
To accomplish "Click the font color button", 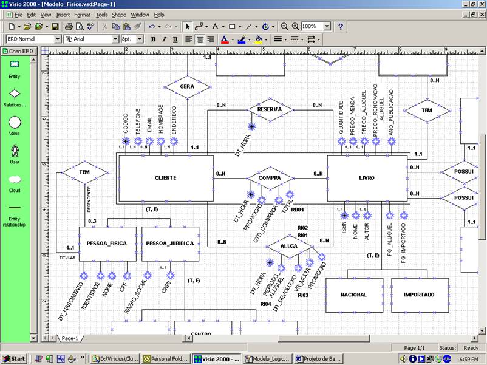I will coord(224,39).
